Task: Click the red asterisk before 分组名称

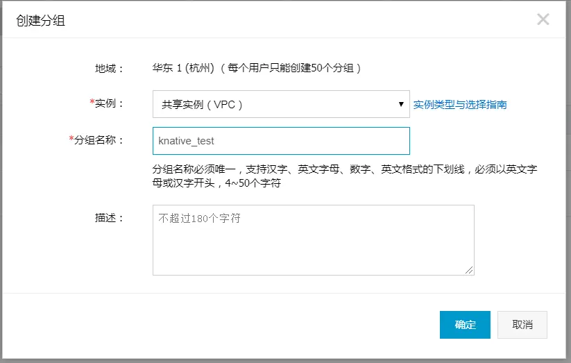Action: [71, 138]
